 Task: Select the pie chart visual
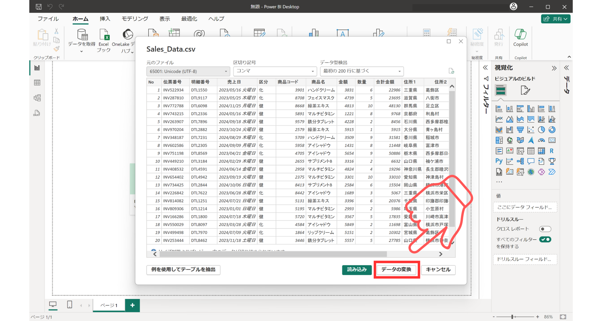tap(541, 130)
